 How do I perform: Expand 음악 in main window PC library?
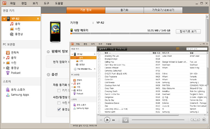pos(4,57)
